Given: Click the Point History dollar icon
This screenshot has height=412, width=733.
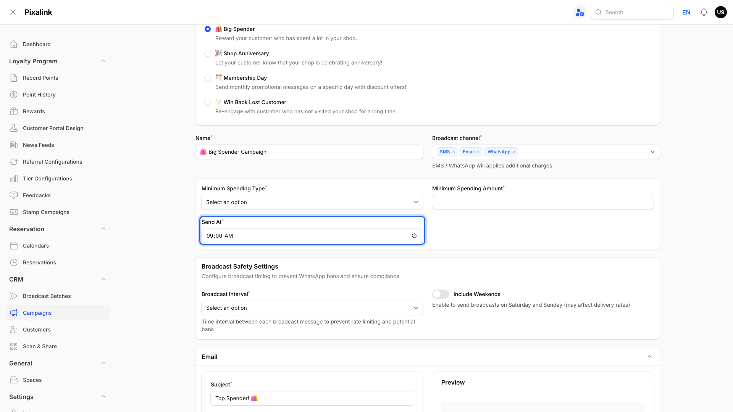Looking at the screenshot, I should 14,95.
